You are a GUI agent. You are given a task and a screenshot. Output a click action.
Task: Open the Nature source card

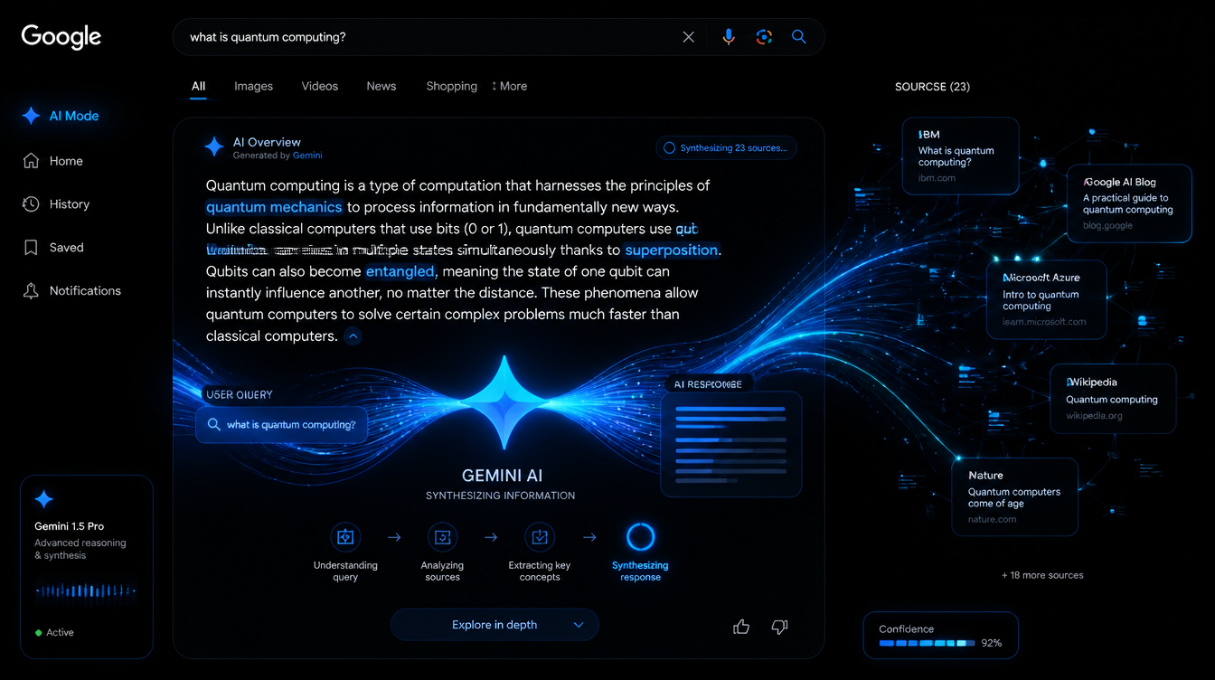(1014, 496)
